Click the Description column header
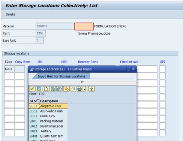 (x=54, y=101)
